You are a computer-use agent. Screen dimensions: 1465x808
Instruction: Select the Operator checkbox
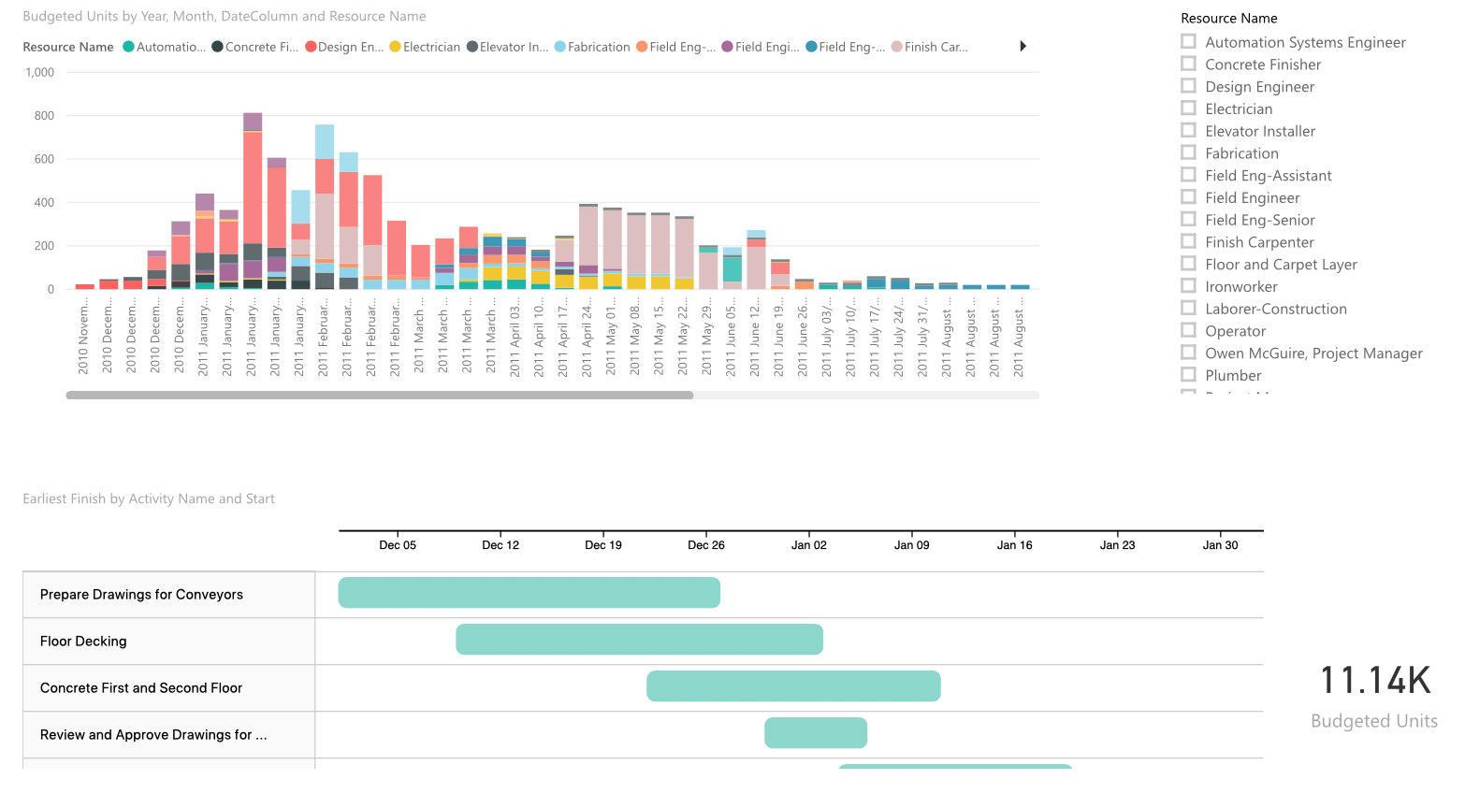coord(1188,330)
